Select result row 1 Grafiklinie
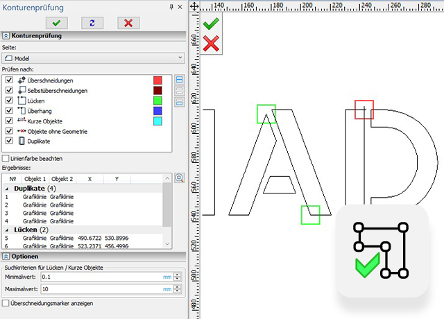Image resolution: width=444 pixels, height=319 pixels. [x=83, y=197]
